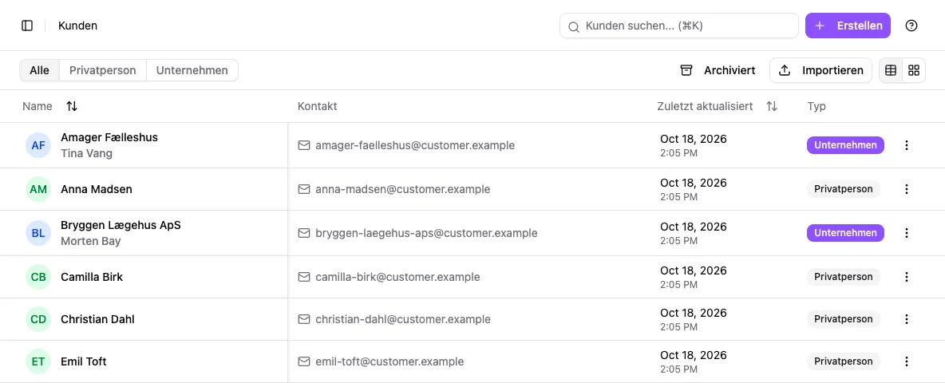Open row menu for Amager Fælleshus
This screenshot has width=945, height=383.
(907, 145)
